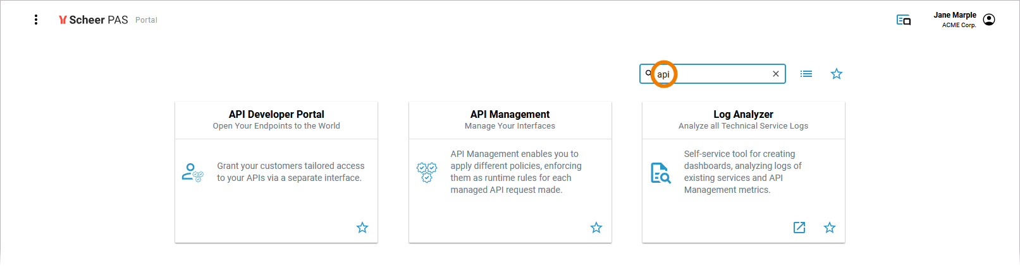Open the API Management title
Screen dimensions: 1020x266
click(510, 114)
